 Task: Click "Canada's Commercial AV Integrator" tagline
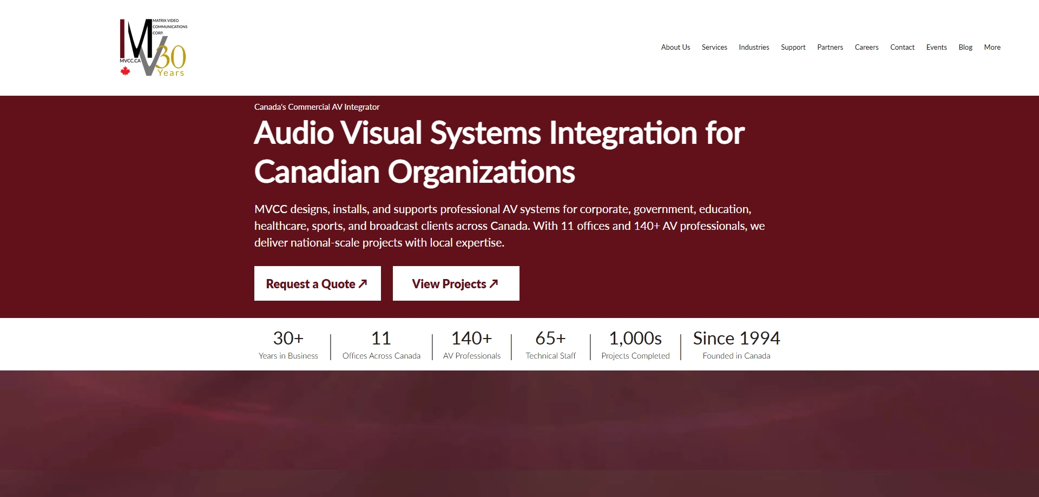pyautogui.click(x=317, y=107)
